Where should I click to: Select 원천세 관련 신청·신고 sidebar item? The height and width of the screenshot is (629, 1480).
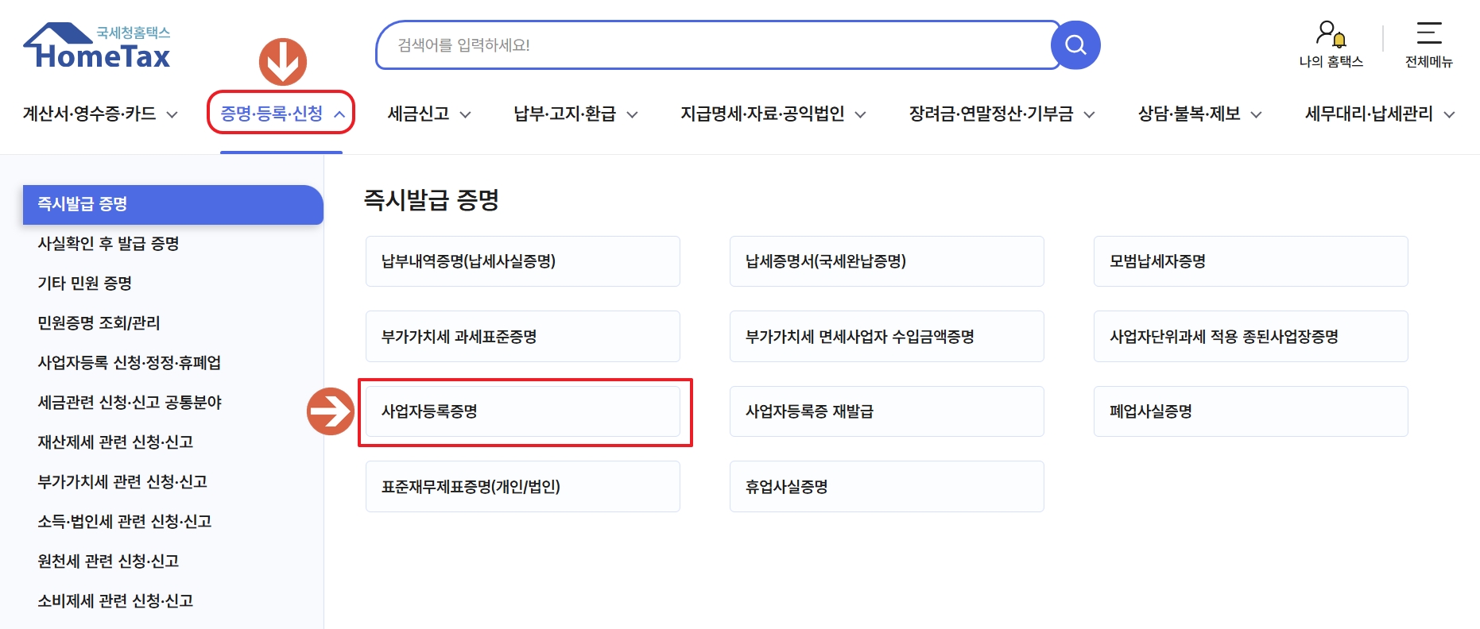[x=108, y=561]
